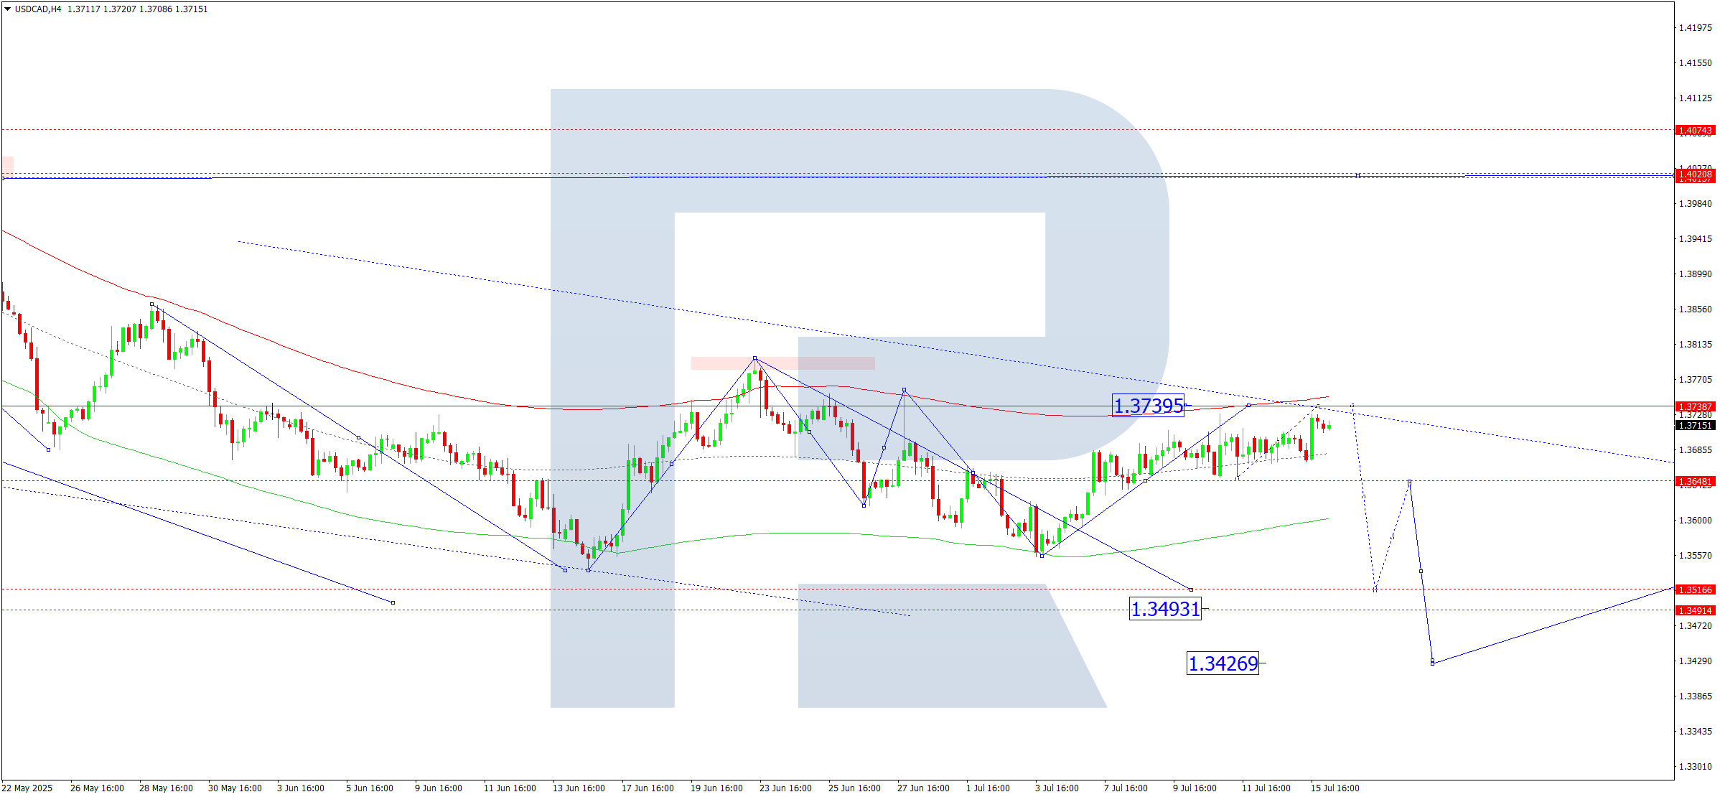Click the red 1.34914 price axis tag

pos(1695,610)
